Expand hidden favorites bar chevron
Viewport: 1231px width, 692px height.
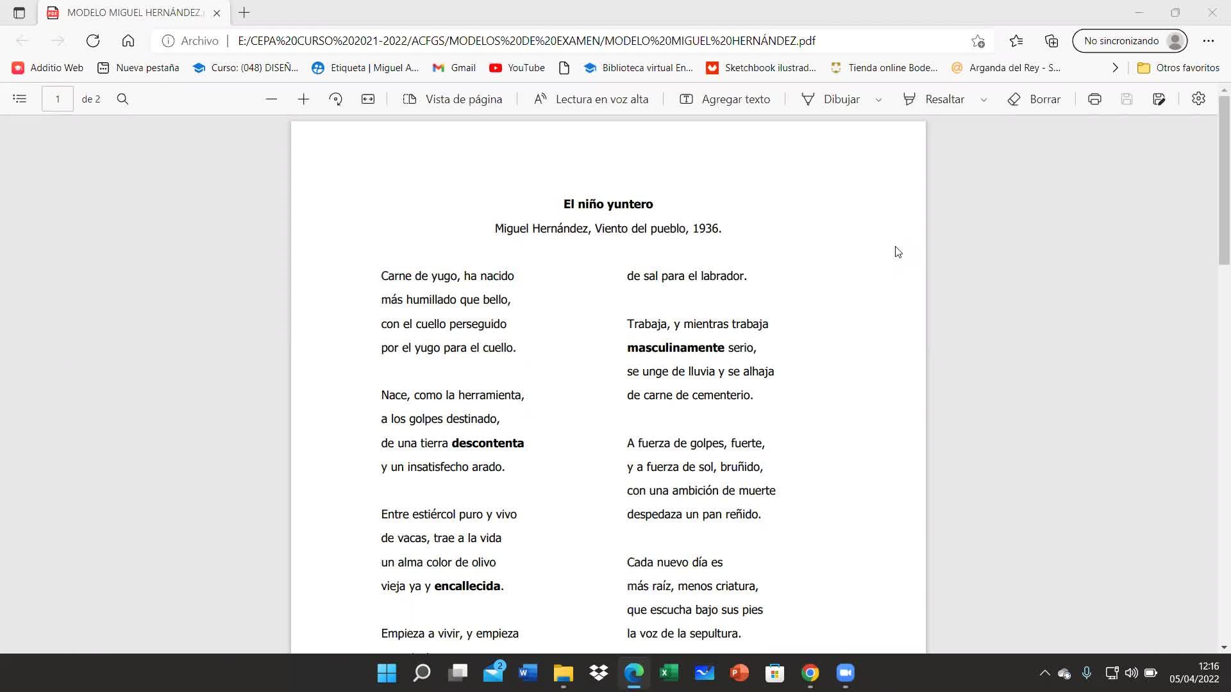click(x=1115, y=67)
